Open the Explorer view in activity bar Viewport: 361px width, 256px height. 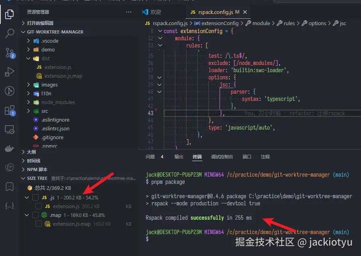pos(10,14)
